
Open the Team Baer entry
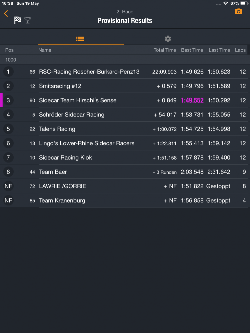(125, 172)
